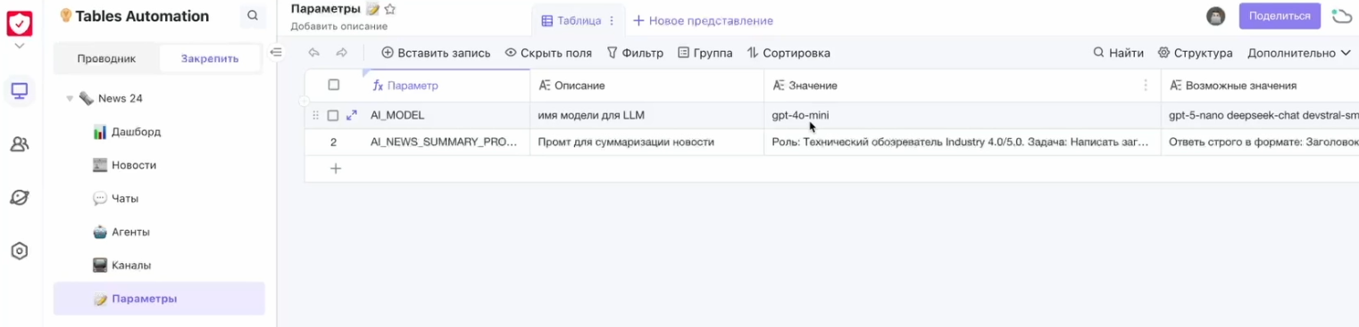Star the Параметры table as favorite
This screenshot has height=327, width=1359.
tap(390, 9)
